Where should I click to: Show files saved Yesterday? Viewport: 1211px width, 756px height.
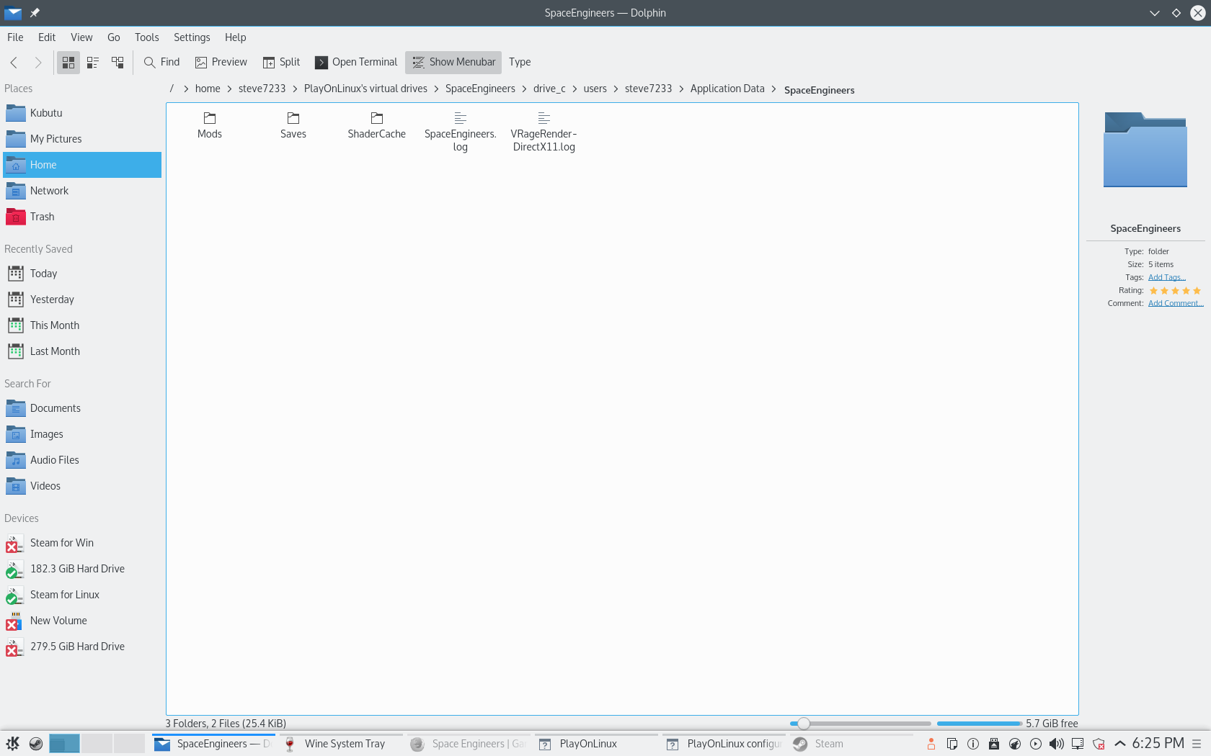(x=82, y=300)
